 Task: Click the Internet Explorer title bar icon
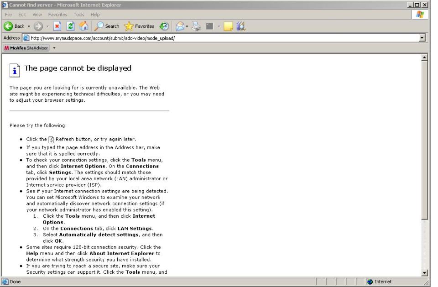tap(5, 5)
